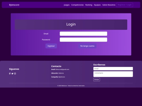Click the Contacto heading
The width and height of the screenshot is (142, 106).
point(56,66)
